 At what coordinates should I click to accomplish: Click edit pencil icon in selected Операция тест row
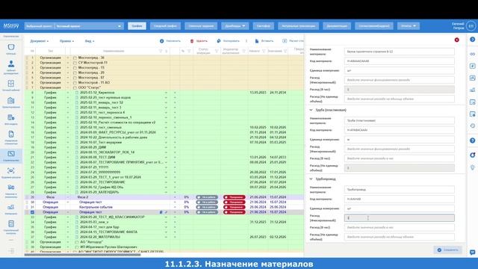point(166,212)
